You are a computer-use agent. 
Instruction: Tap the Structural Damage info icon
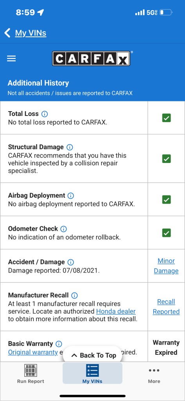point(70,147)
